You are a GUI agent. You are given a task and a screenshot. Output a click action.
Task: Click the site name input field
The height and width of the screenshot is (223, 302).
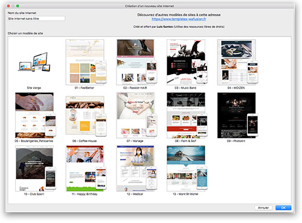pos(36,19)
